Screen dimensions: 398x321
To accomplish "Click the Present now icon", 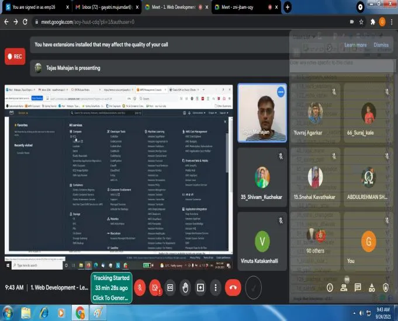I will (200, 288).
